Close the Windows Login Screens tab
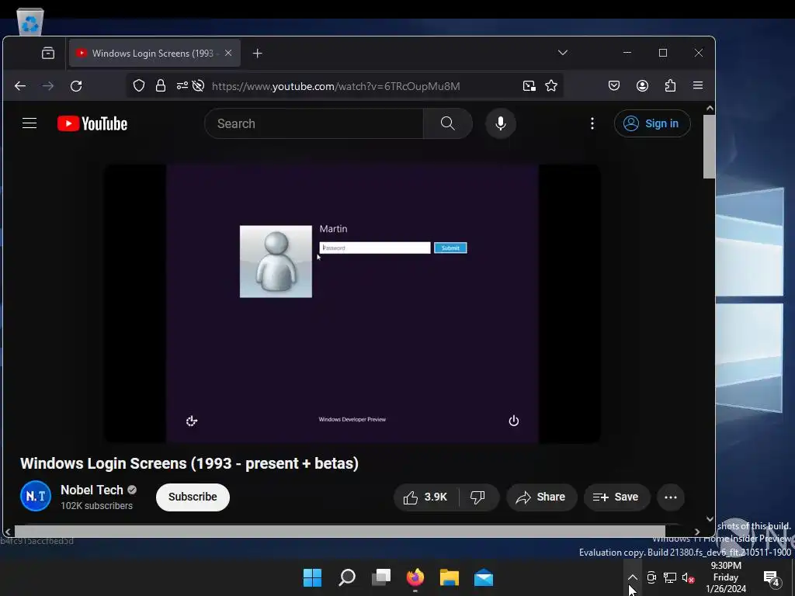This screenshot has height=596, width=795. click(x=228, y=53)
